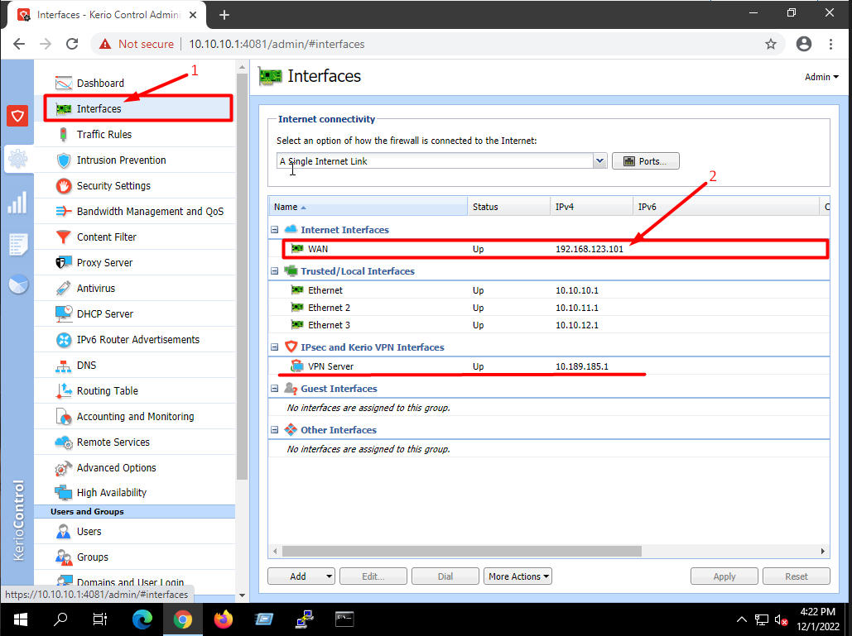Open the Internet connectivity dropdown arrow
This screenshot has width=852, height=636.
pyautogui.click(x=599, y=161)
